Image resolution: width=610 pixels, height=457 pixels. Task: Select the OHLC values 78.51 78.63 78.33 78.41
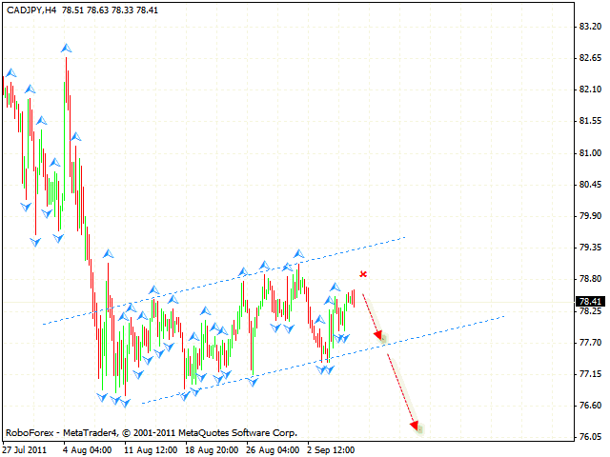[x=110, y=10]
